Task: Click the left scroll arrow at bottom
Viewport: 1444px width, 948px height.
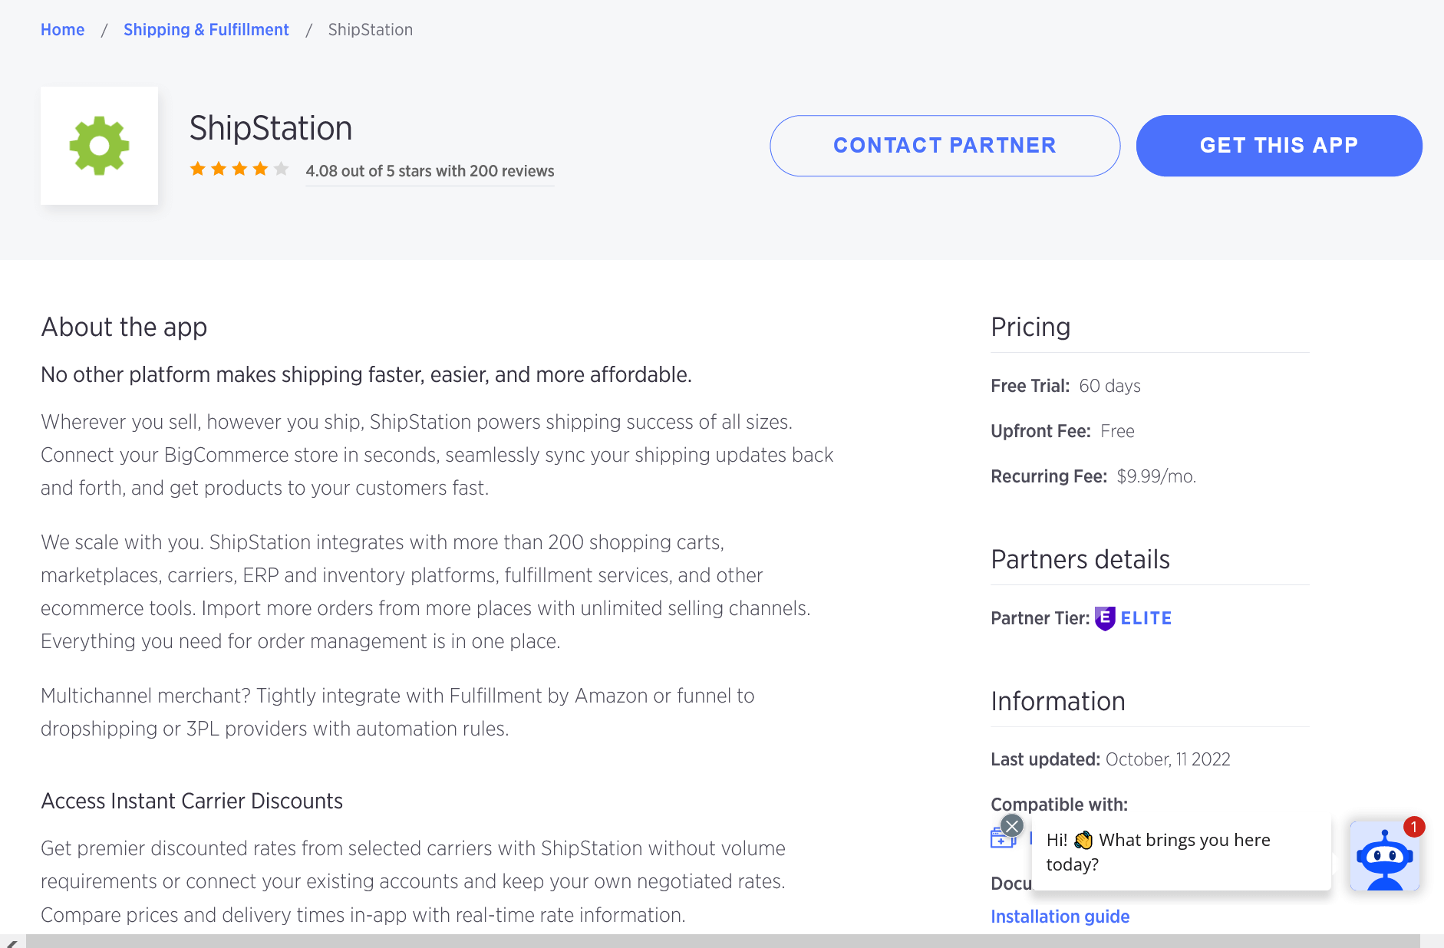Action: pyautogui.click(x=12, y=943)
